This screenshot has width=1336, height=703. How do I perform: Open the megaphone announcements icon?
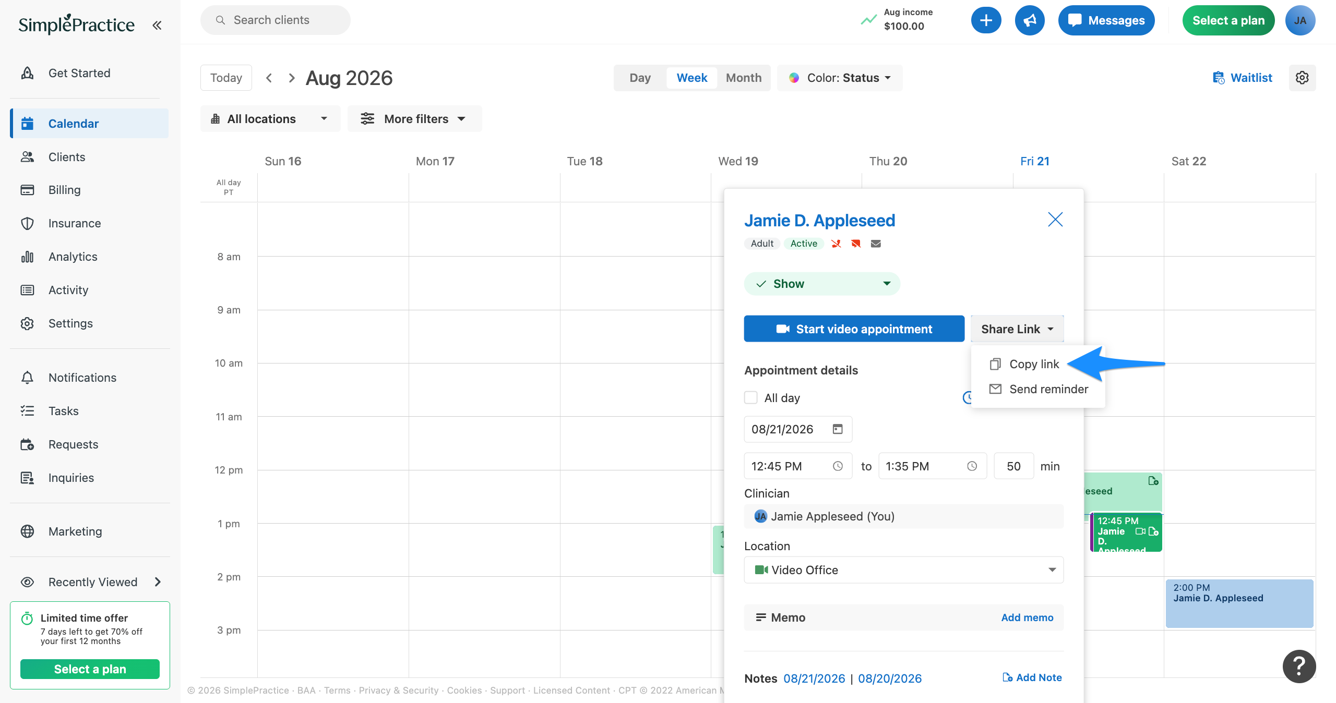coord(1029,20)
